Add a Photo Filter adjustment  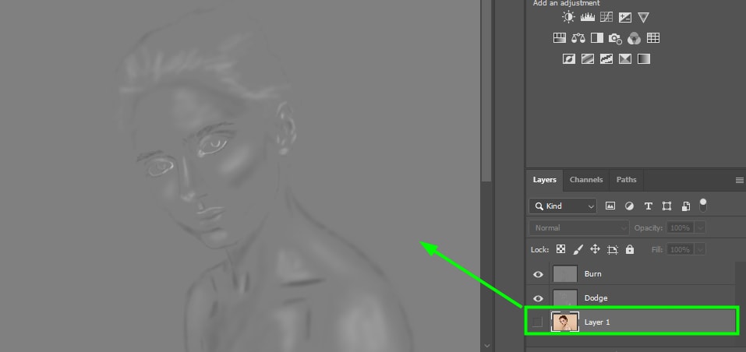point(615,38)
